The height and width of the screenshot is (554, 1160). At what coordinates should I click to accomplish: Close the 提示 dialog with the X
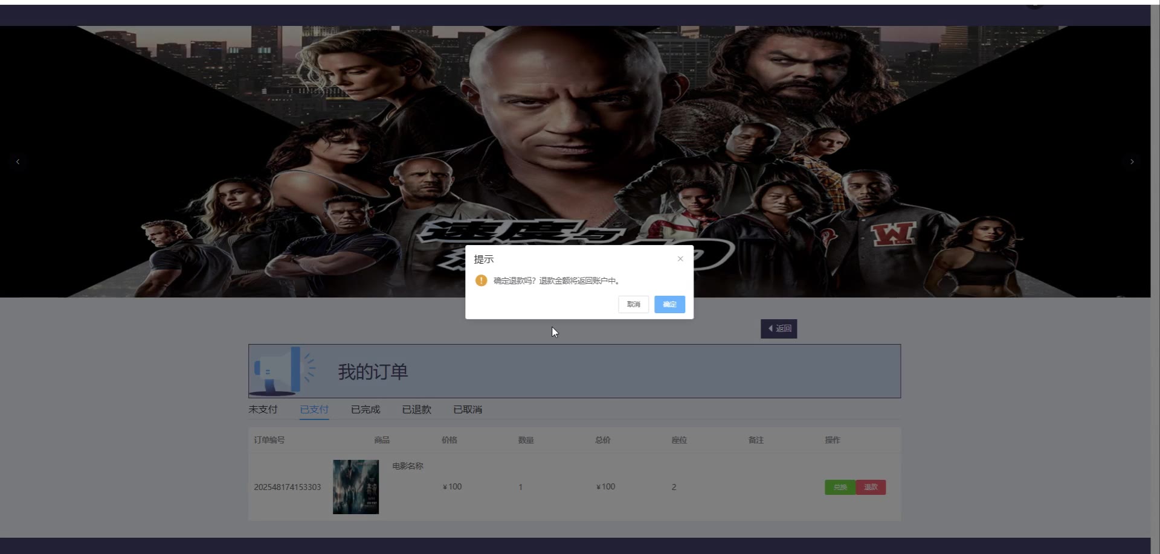tap(680, 259)
